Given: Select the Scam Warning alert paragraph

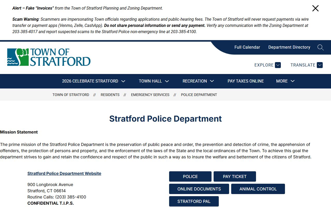Looking at the screenshot, I should click(x=161, y=25).
